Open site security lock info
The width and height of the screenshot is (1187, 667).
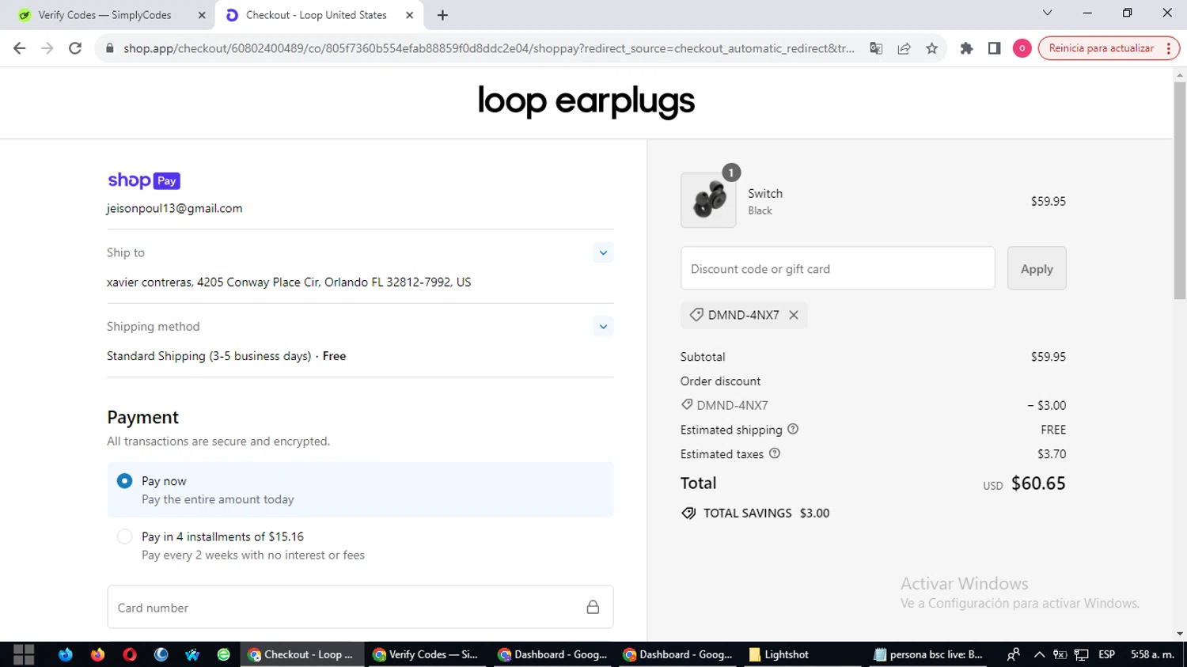[x=110, y=48]
